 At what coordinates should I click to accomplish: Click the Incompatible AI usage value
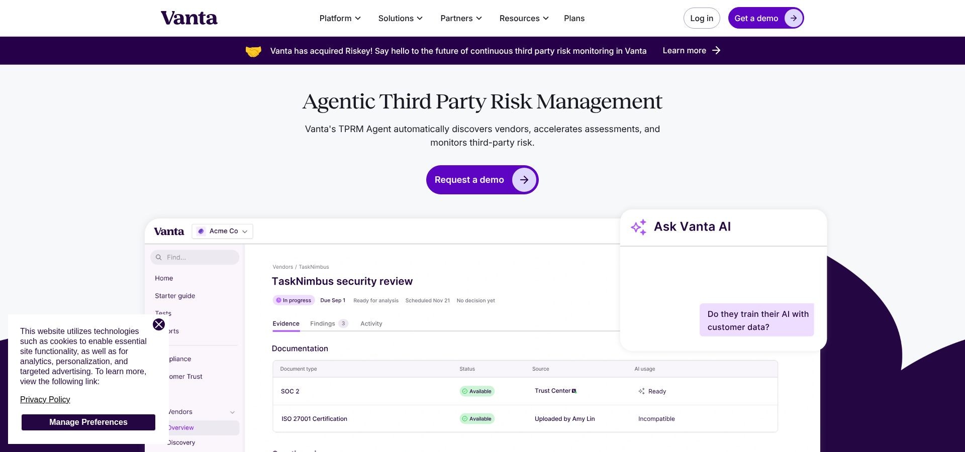[x=656, y=419]
